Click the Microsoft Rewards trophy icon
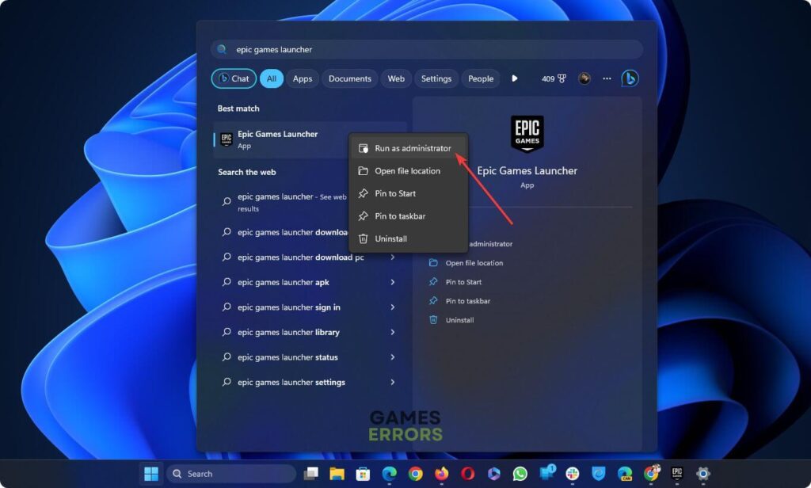Image resolution: width=811 pixels, height=488 pixels. coord(562,78)
